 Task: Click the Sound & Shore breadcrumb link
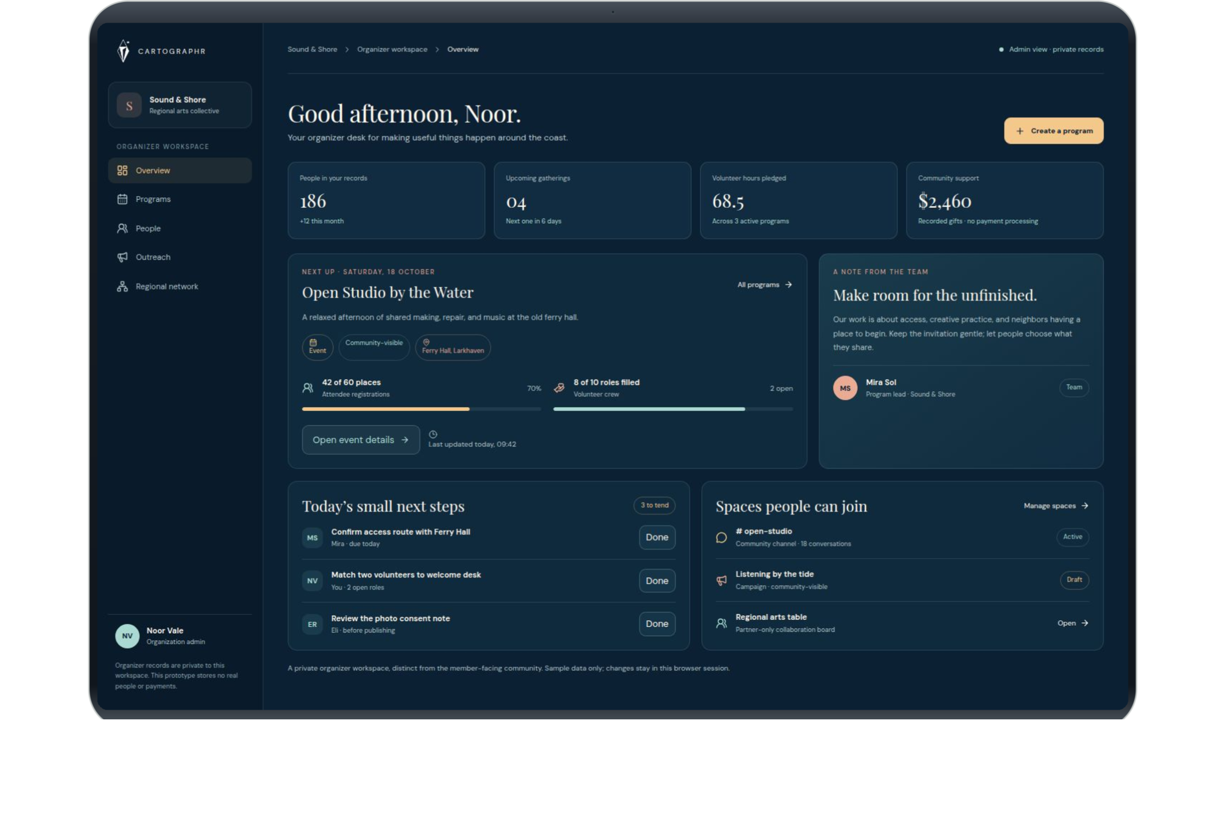tap(312, 49)
